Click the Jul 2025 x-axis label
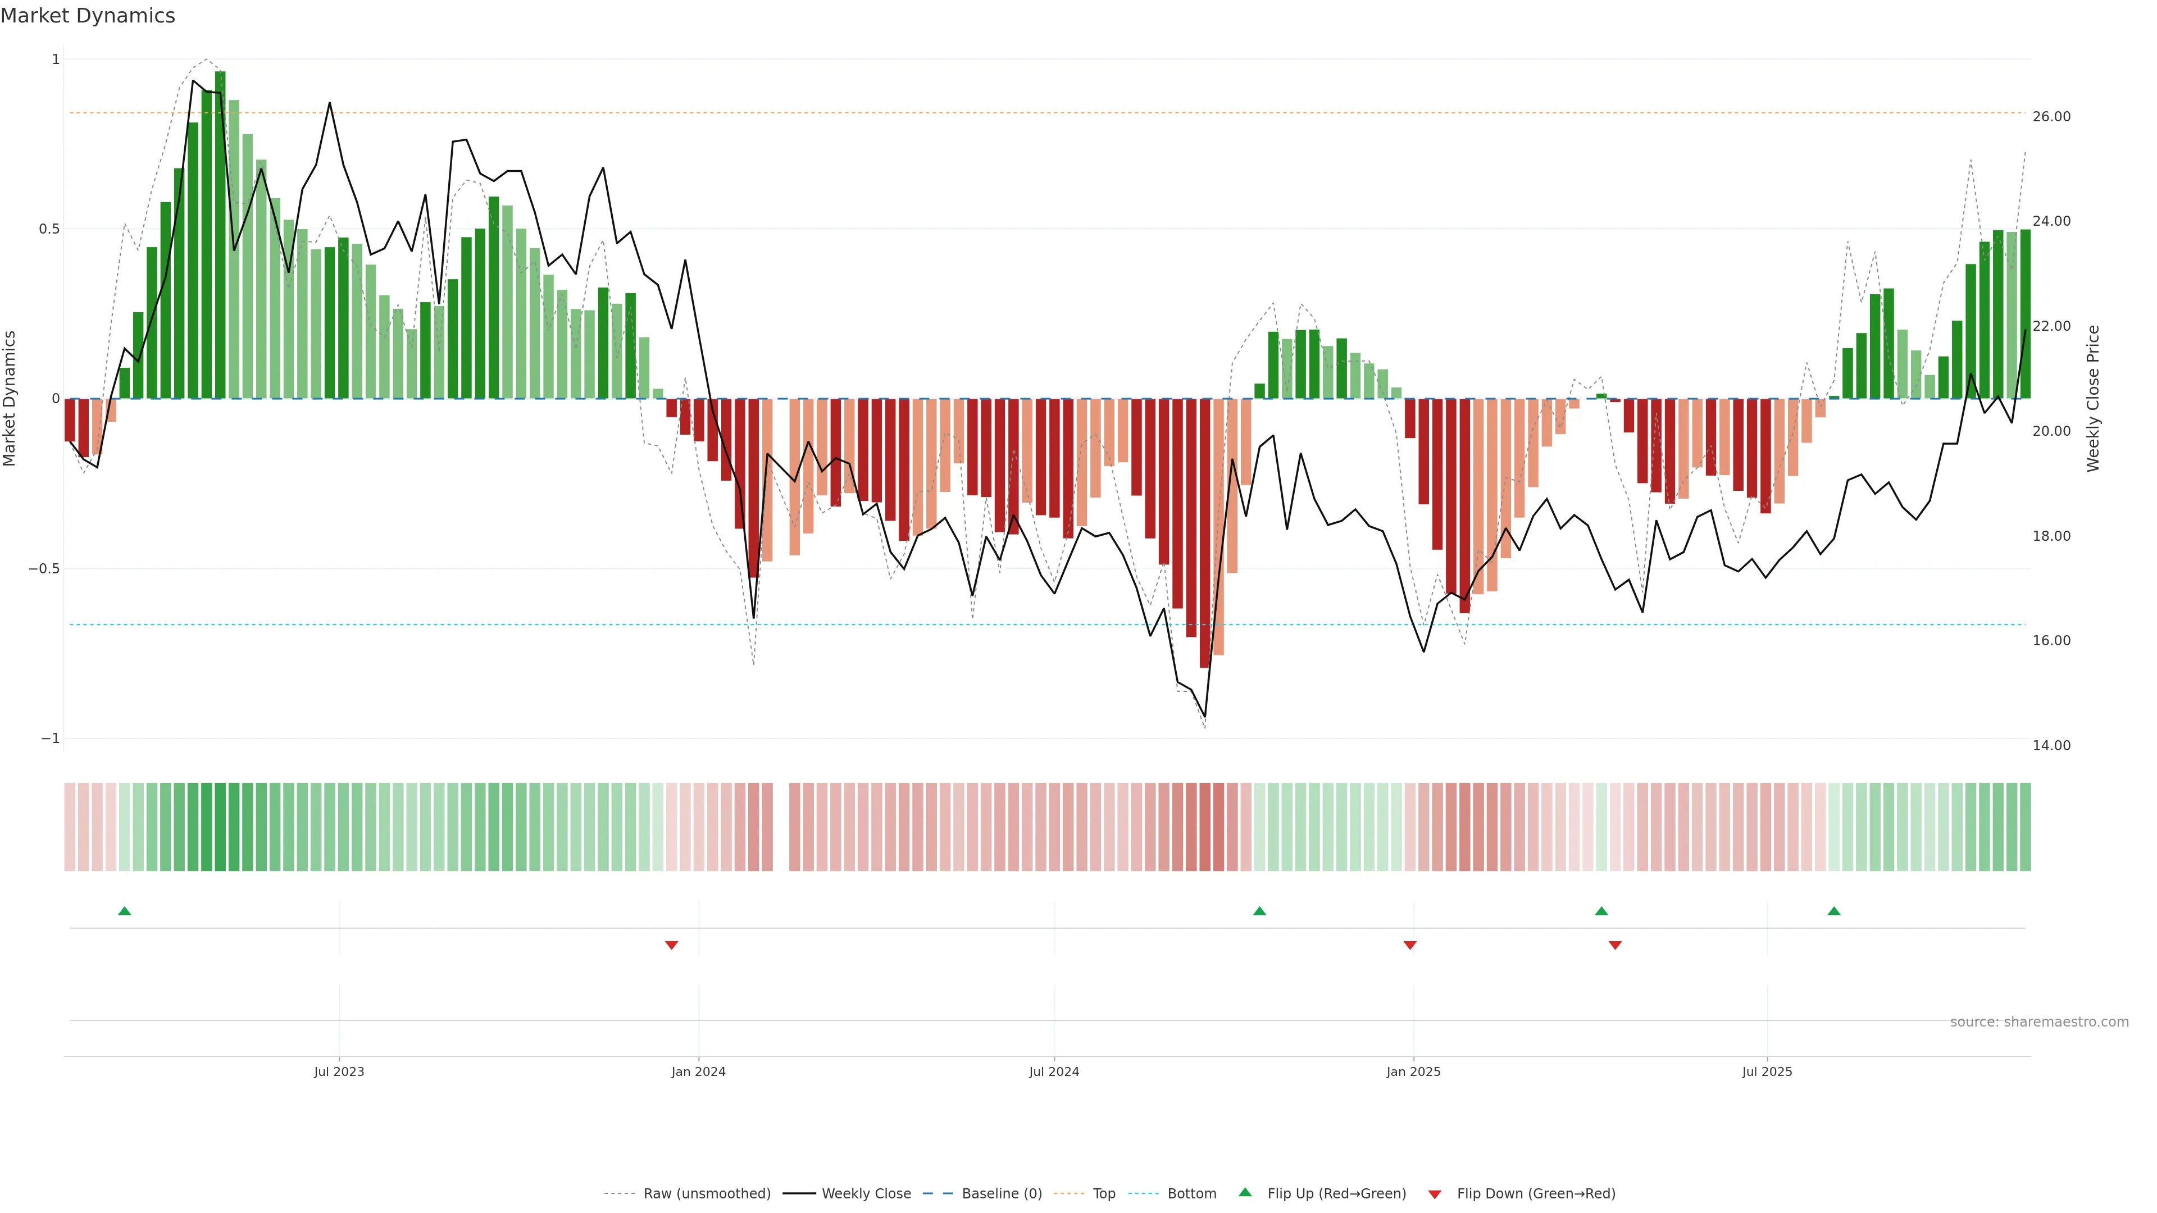The height and width of the screenshot is (1213, 2157). (1767, 1071)
